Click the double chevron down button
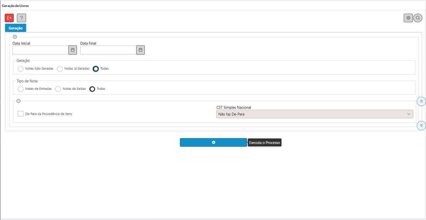426x220 pixels. tap(421, 125)
